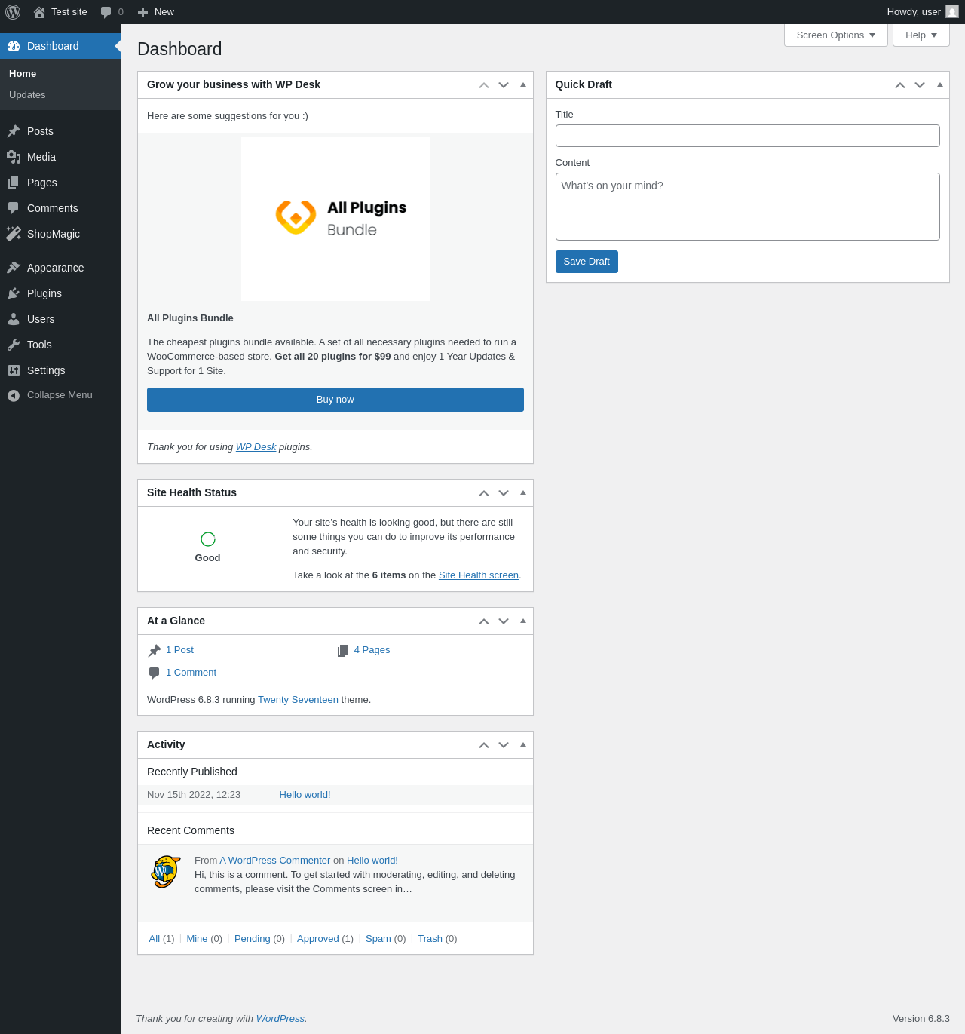Click the pages icon beside 4 Pages

343,650
